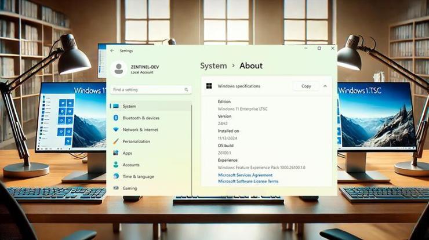This screenshot has width=429, height=240.
Task: Click the Installed on label
Action: [228, 131]
